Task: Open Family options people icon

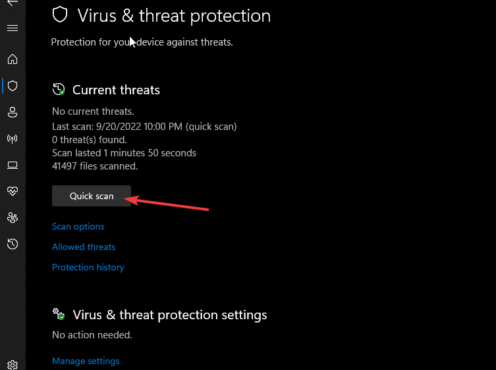Action: click(x=13, y=218)
